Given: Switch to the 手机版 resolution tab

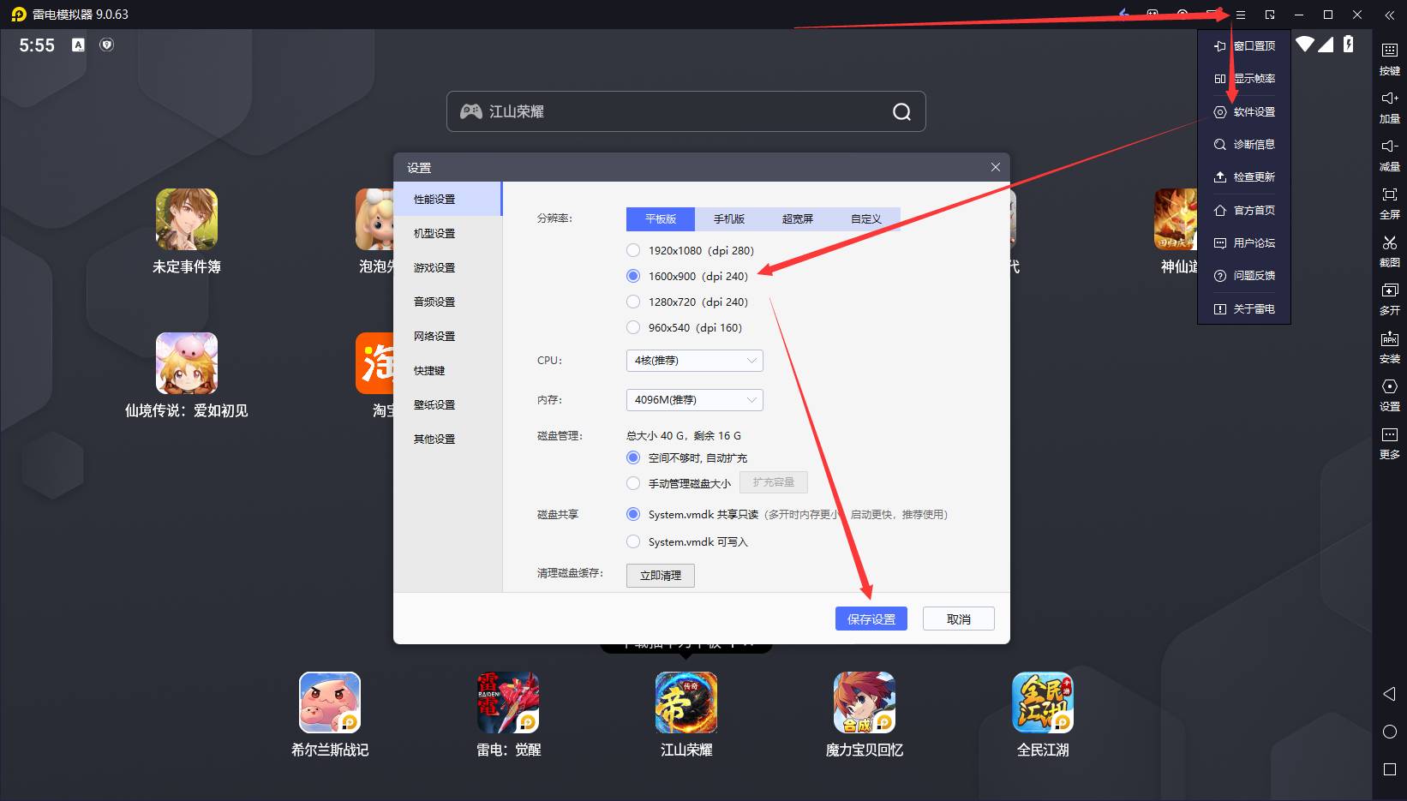Looking at the screenshot, I should pos(728,219).
